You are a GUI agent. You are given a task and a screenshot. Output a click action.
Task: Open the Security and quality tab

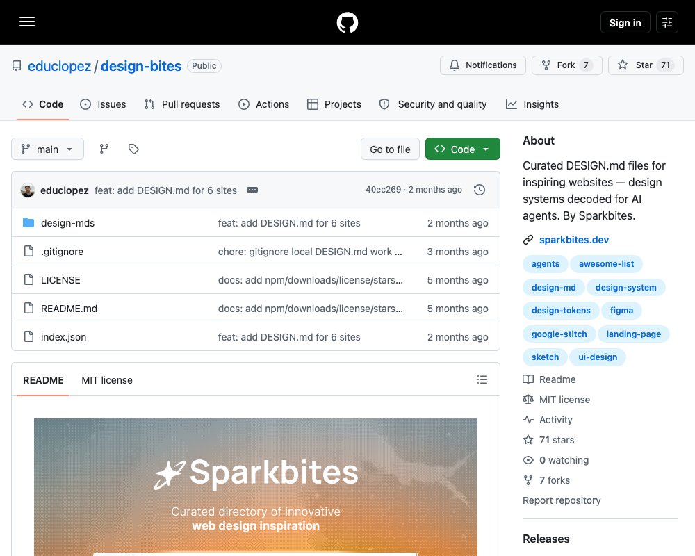click(433, 104)
